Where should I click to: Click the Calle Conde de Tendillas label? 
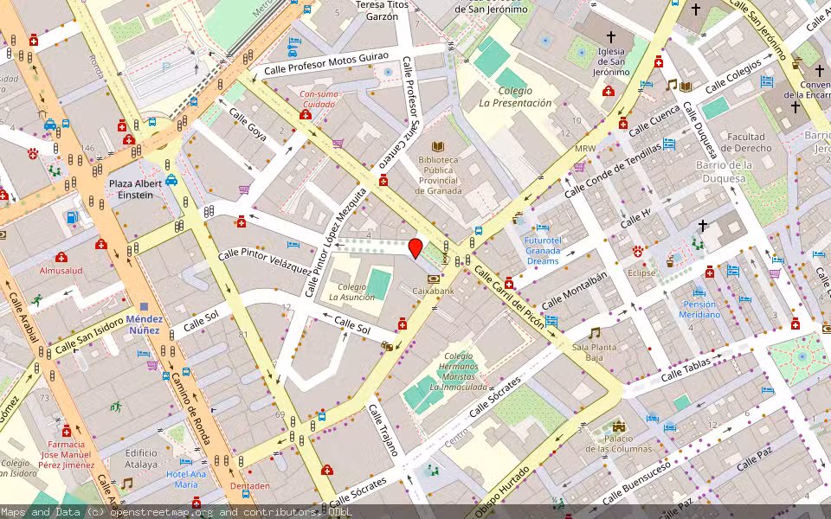point(613,170)
